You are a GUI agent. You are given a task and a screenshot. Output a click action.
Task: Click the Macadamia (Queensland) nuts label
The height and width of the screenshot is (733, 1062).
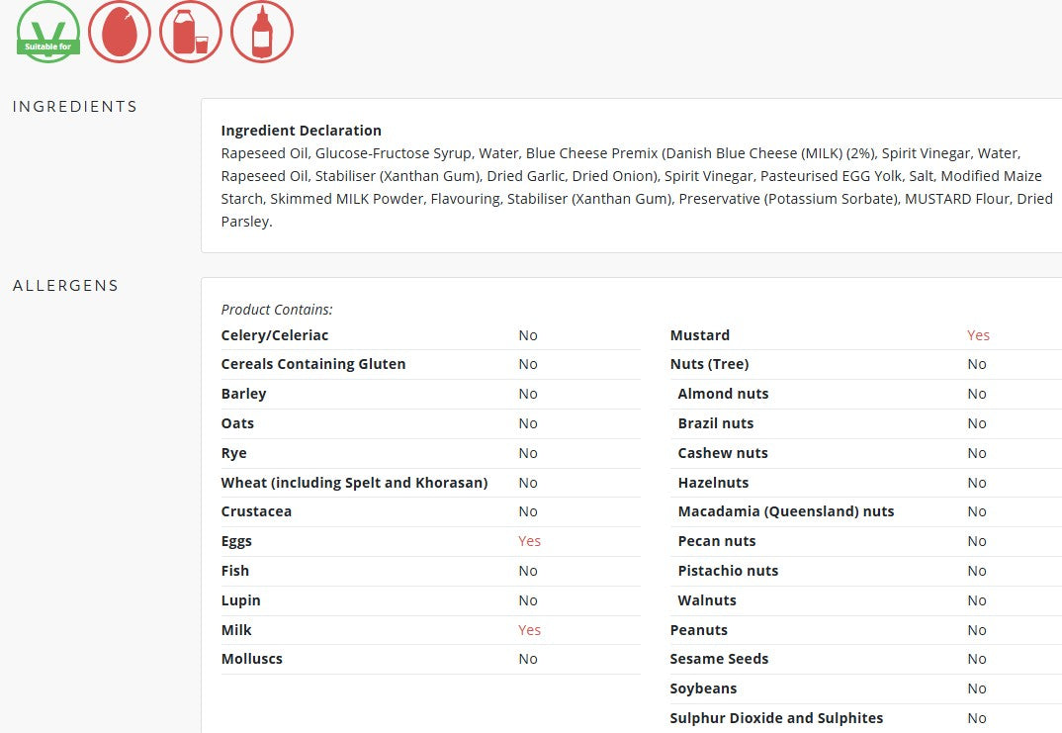pos(785,511)
